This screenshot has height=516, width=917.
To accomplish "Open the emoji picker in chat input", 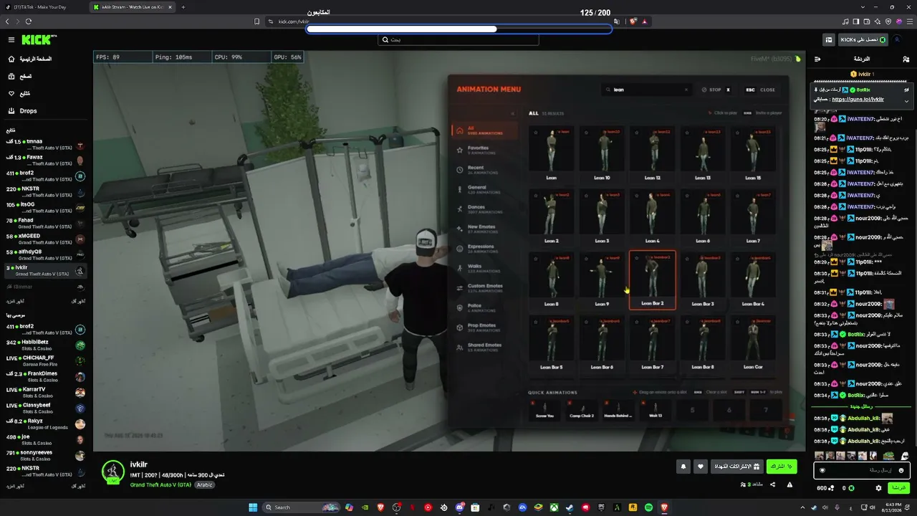I will pos(901,470).
